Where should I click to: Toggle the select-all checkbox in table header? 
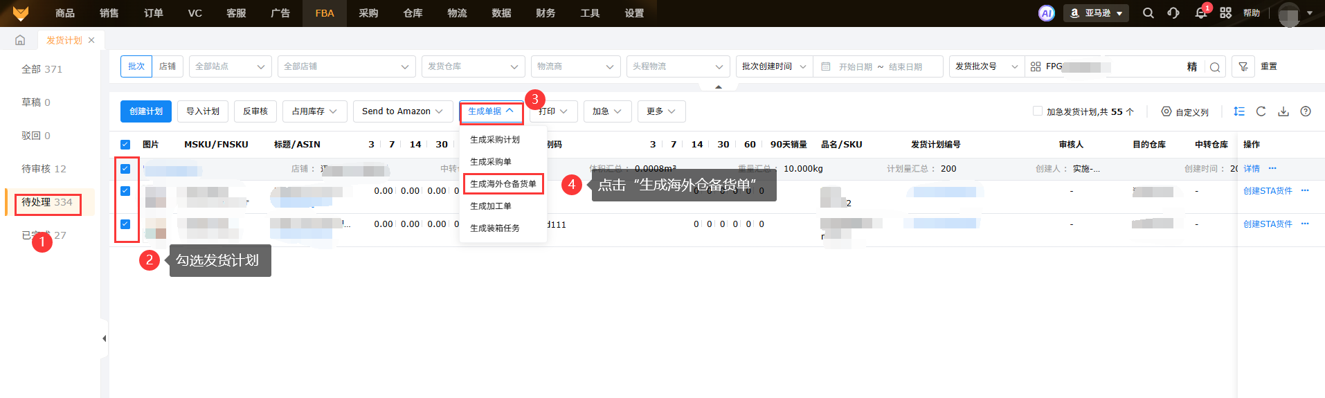click(125, 145)
